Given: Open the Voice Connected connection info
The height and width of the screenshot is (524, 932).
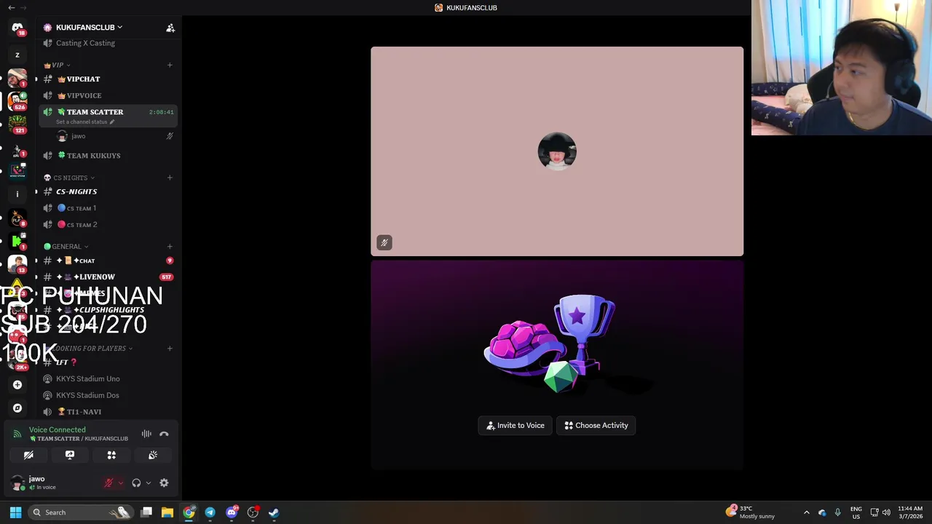Looking at the screenshot, I should (57, 430).
